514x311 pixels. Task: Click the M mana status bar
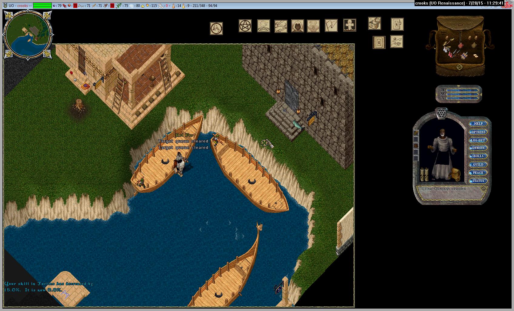[462, 94]
